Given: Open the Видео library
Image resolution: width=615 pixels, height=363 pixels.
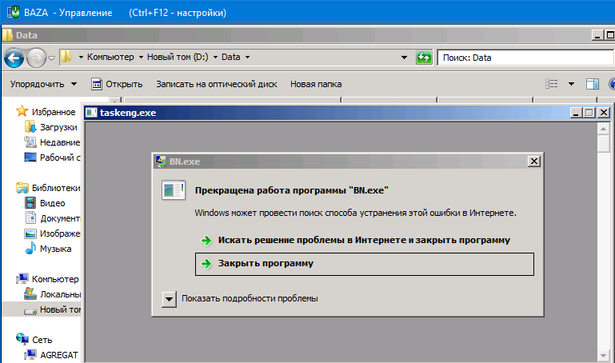Looking at the screenshot, I should coord(52,203).
